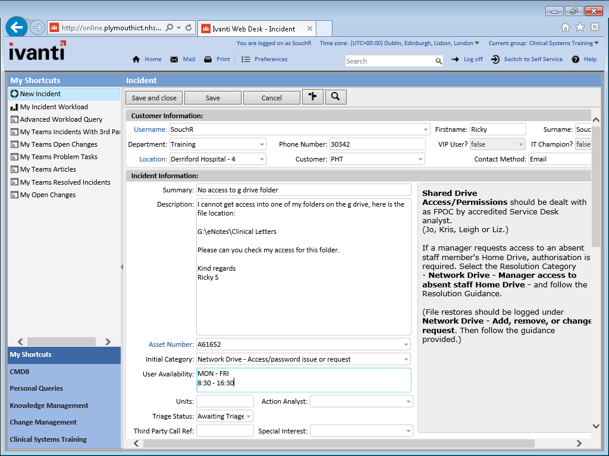Expand the Username dropdown
The image size is (609, 456).
coord(426,129)
